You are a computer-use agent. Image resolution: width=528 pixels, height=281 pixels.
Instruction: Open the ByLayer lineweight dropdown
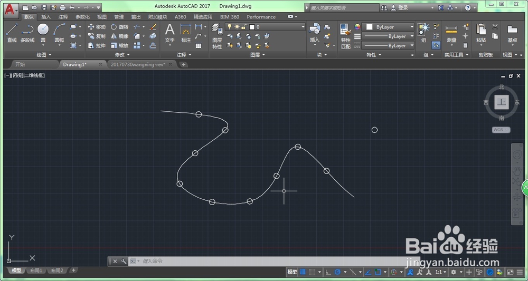(412, 36)
